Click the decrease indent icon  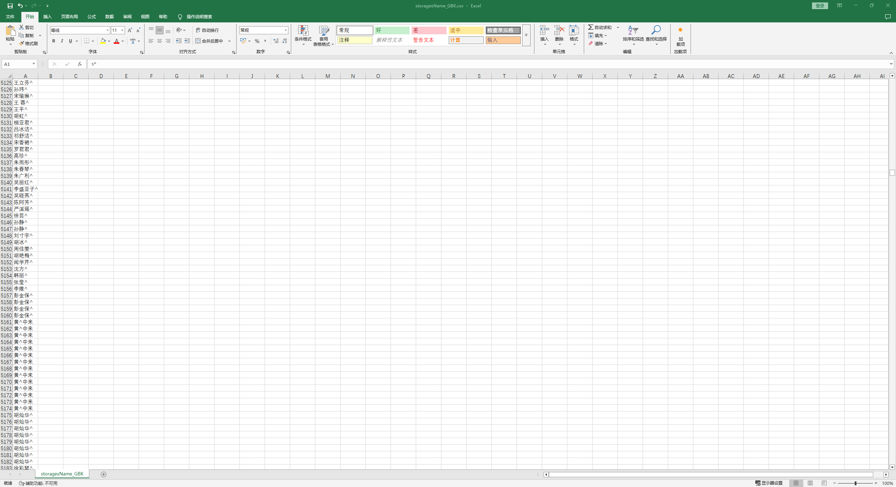point(179,41)
